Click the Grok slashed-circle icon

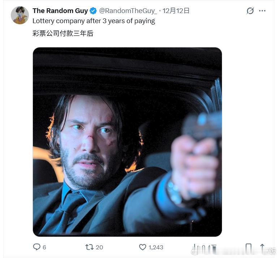click(x=250, y=11)
